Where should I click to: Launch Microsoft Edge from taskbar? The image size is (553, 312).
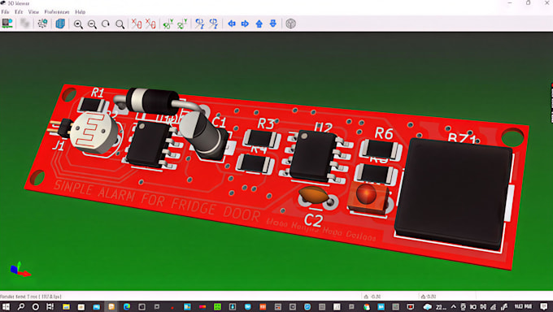[127, 306]
